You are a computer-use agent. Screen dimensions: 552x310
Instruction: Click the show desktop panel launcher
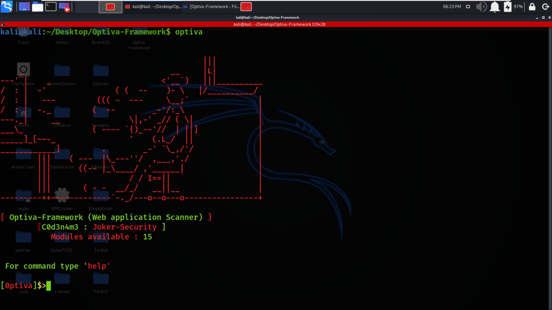24,7
